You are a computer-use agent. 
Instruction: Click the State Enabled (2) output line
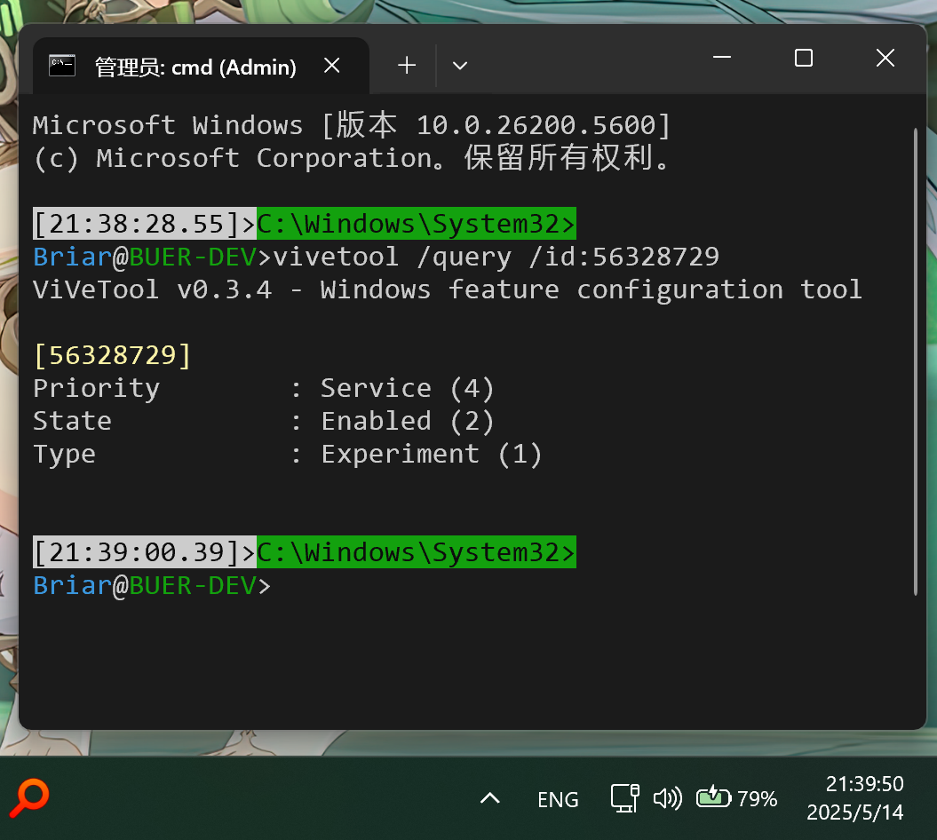pos(264,421)
